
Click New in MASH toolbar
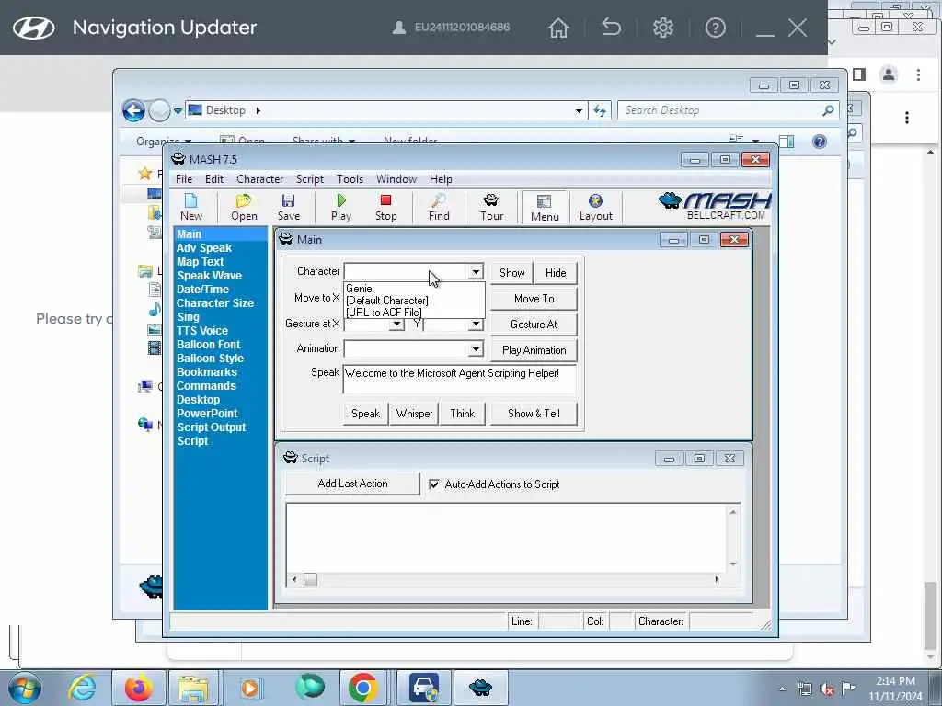pyautogui.click(x=191, y=207)
